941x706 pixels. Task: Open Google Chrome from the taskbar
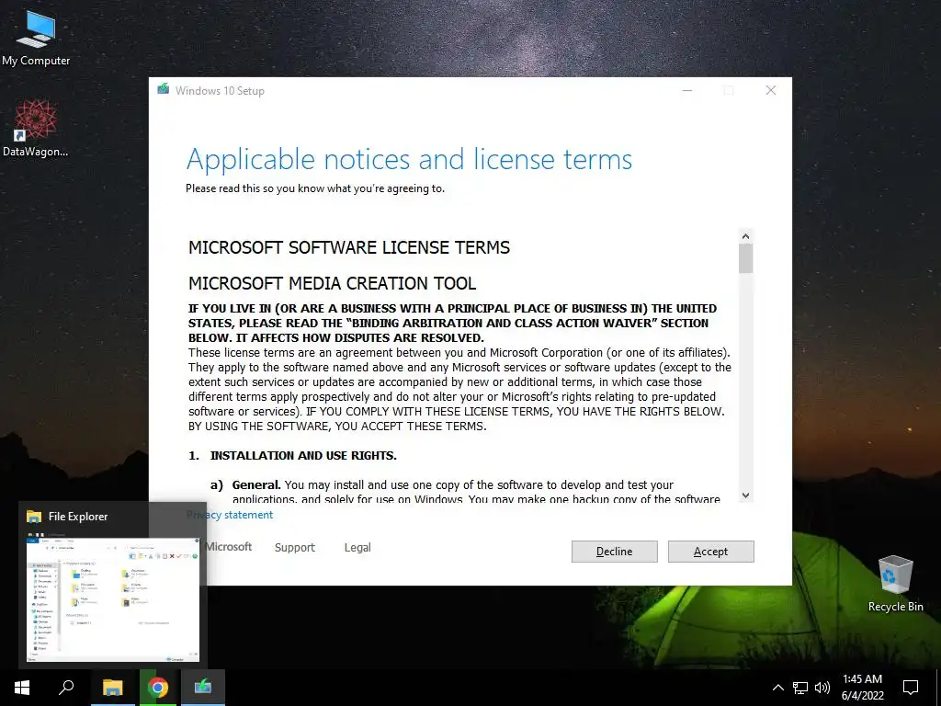point(158,688)
